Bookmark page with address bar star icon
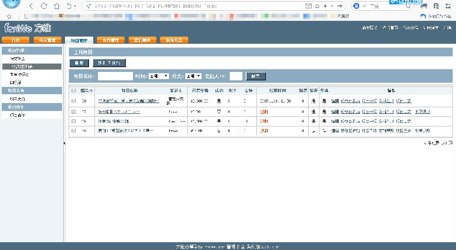 click(317, 6)
